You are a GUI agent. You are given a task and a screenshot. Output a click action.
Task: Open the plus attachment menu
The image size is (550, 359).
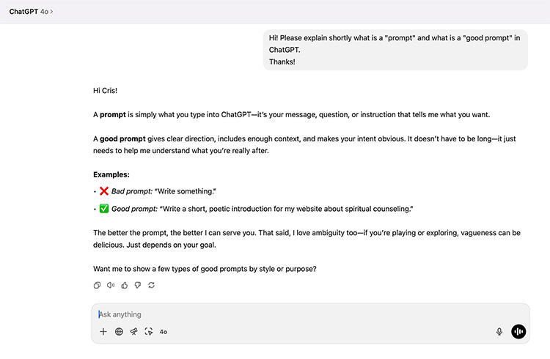tap(103, 332)
